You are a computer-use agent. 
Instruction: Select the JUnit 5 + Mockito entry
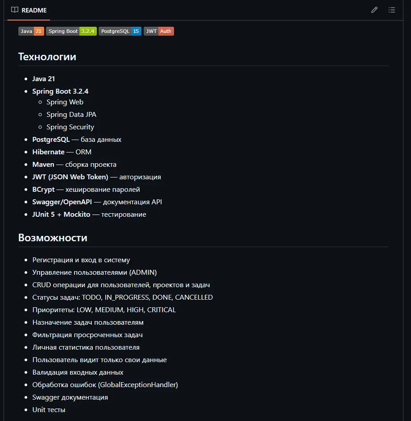(x=89, y=214)
